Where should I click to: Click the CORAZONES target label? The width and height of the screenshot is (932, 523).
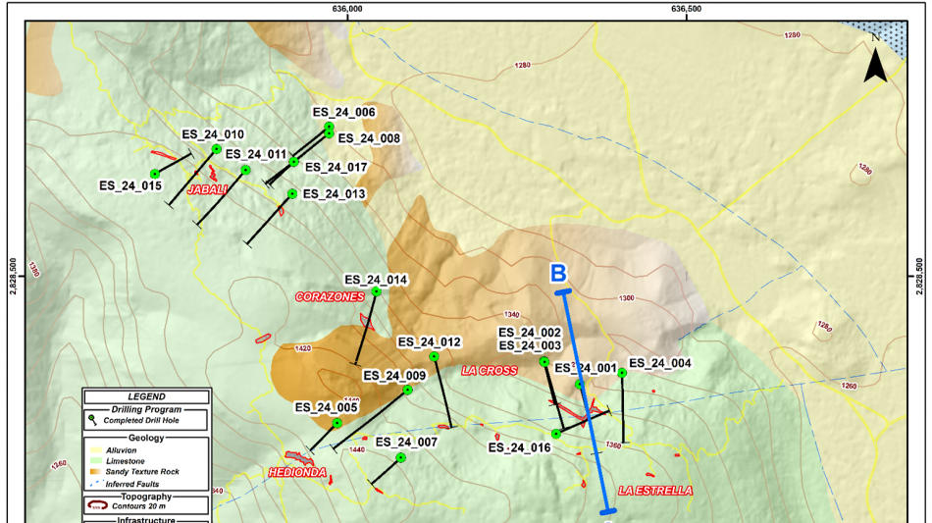(x=330, y=296)
